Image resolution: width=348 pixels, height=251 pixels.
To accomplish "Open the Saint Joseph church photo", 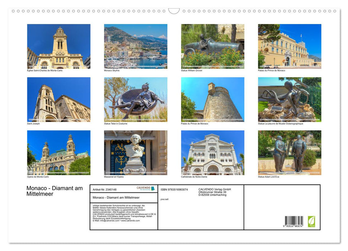I will point(58,99).
